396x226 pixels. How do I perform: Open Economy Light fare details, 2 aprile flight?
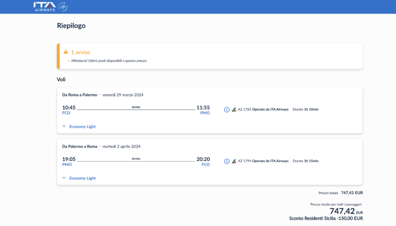[x=82, y=178]
